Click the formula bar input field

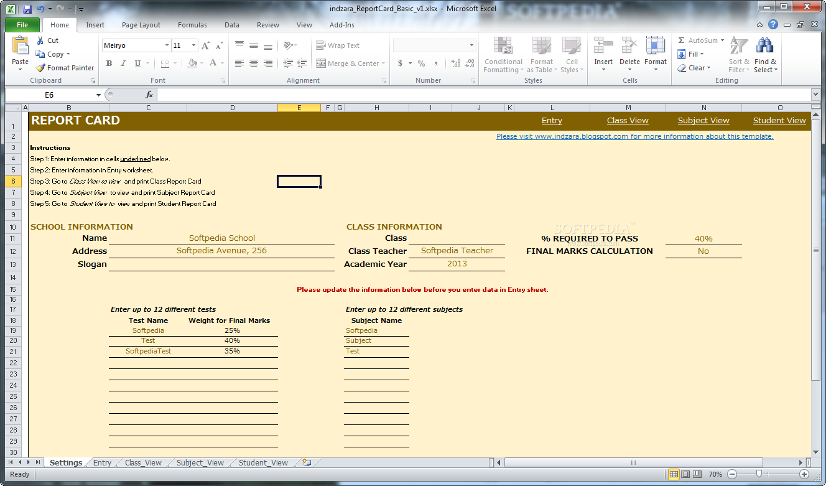[484, 95]
